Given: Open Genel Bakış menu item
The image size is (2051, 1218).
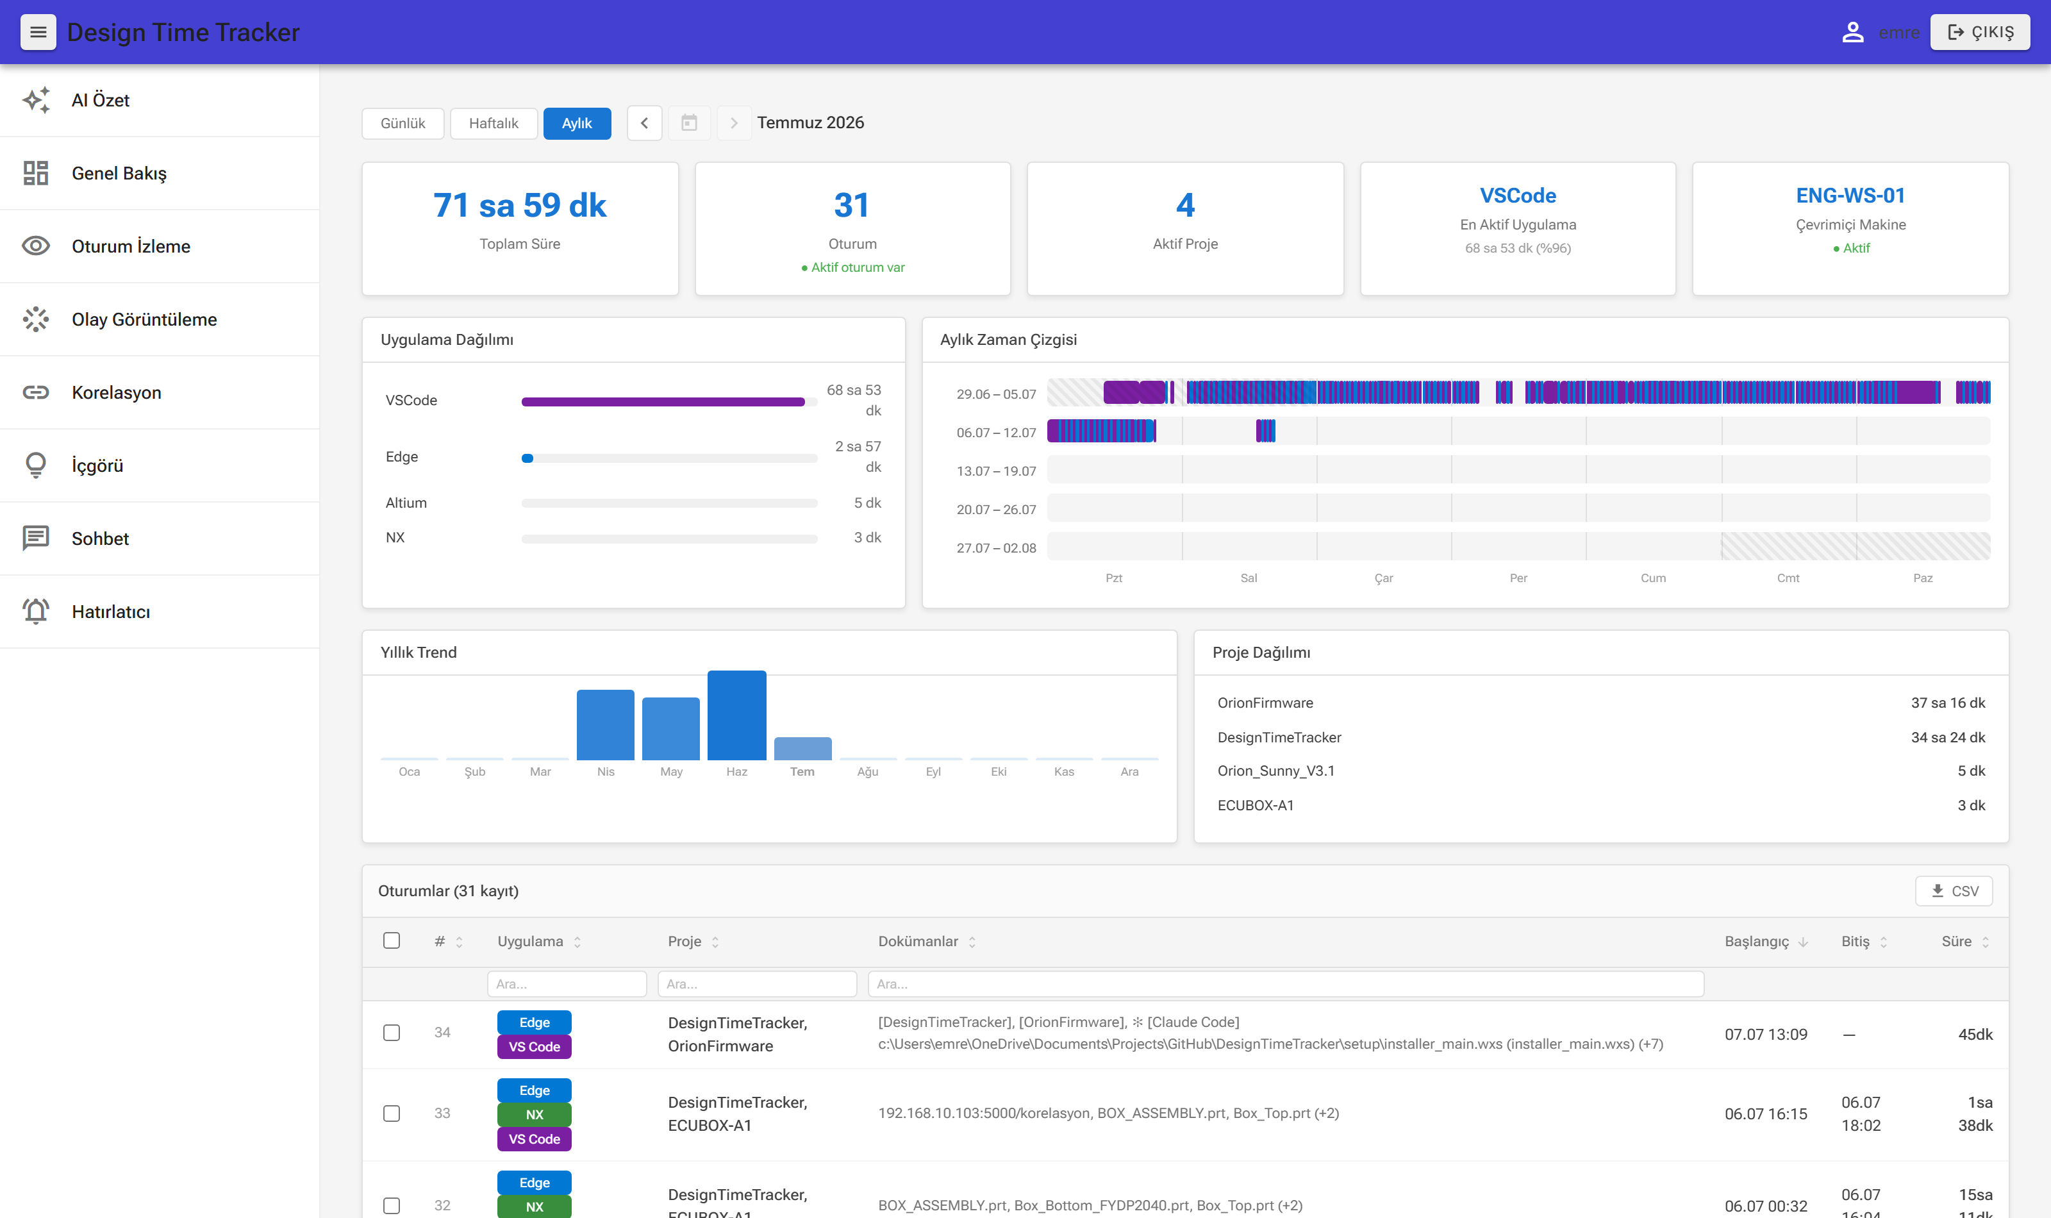Looking at the screenshot, I should coord(159,173).
